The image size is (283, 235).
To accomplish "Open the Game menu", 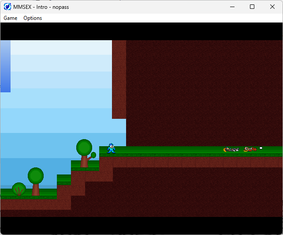I will point(11,18).
